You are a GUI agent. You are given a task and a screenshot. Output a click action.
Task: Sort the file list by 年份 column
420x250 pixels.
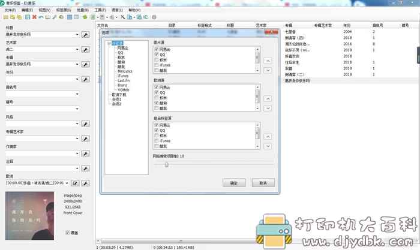[347, 25]
